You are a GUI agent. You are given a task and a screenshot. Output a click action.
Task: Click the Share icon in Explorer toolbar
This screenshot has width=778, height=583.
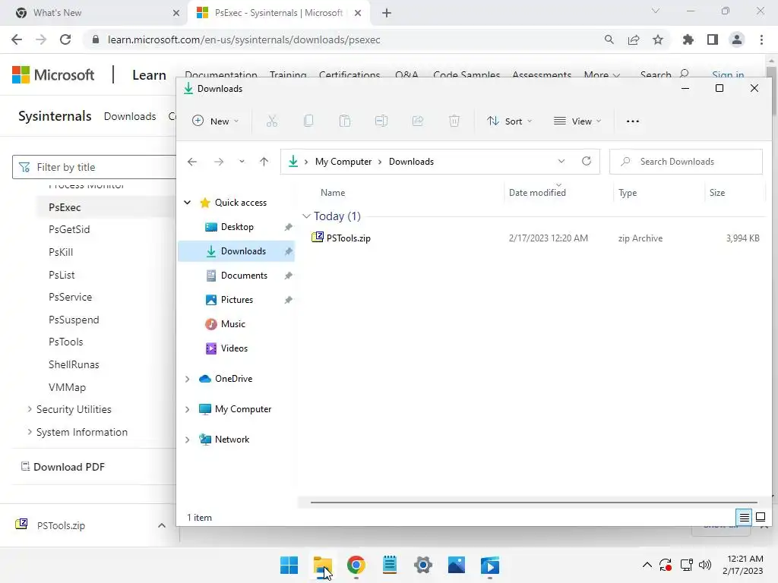418,121
